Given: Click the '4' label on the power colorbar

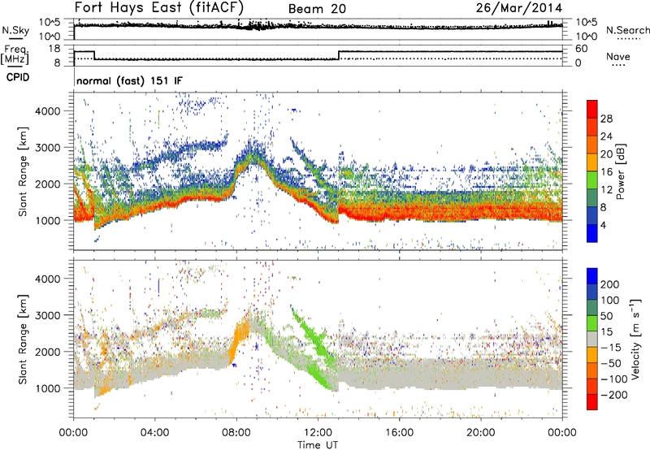Looking at the screenshot, I should tap(603, 226).
